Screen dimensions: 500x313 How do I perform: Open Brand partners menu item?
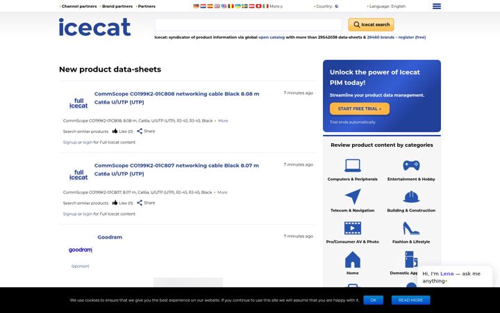pyautogui.click(x=117, y=6)
